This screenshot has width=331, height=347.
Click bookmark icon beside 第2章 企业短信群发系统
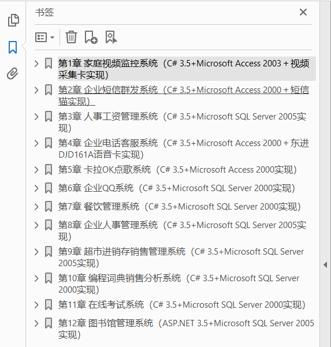[49, 90]
